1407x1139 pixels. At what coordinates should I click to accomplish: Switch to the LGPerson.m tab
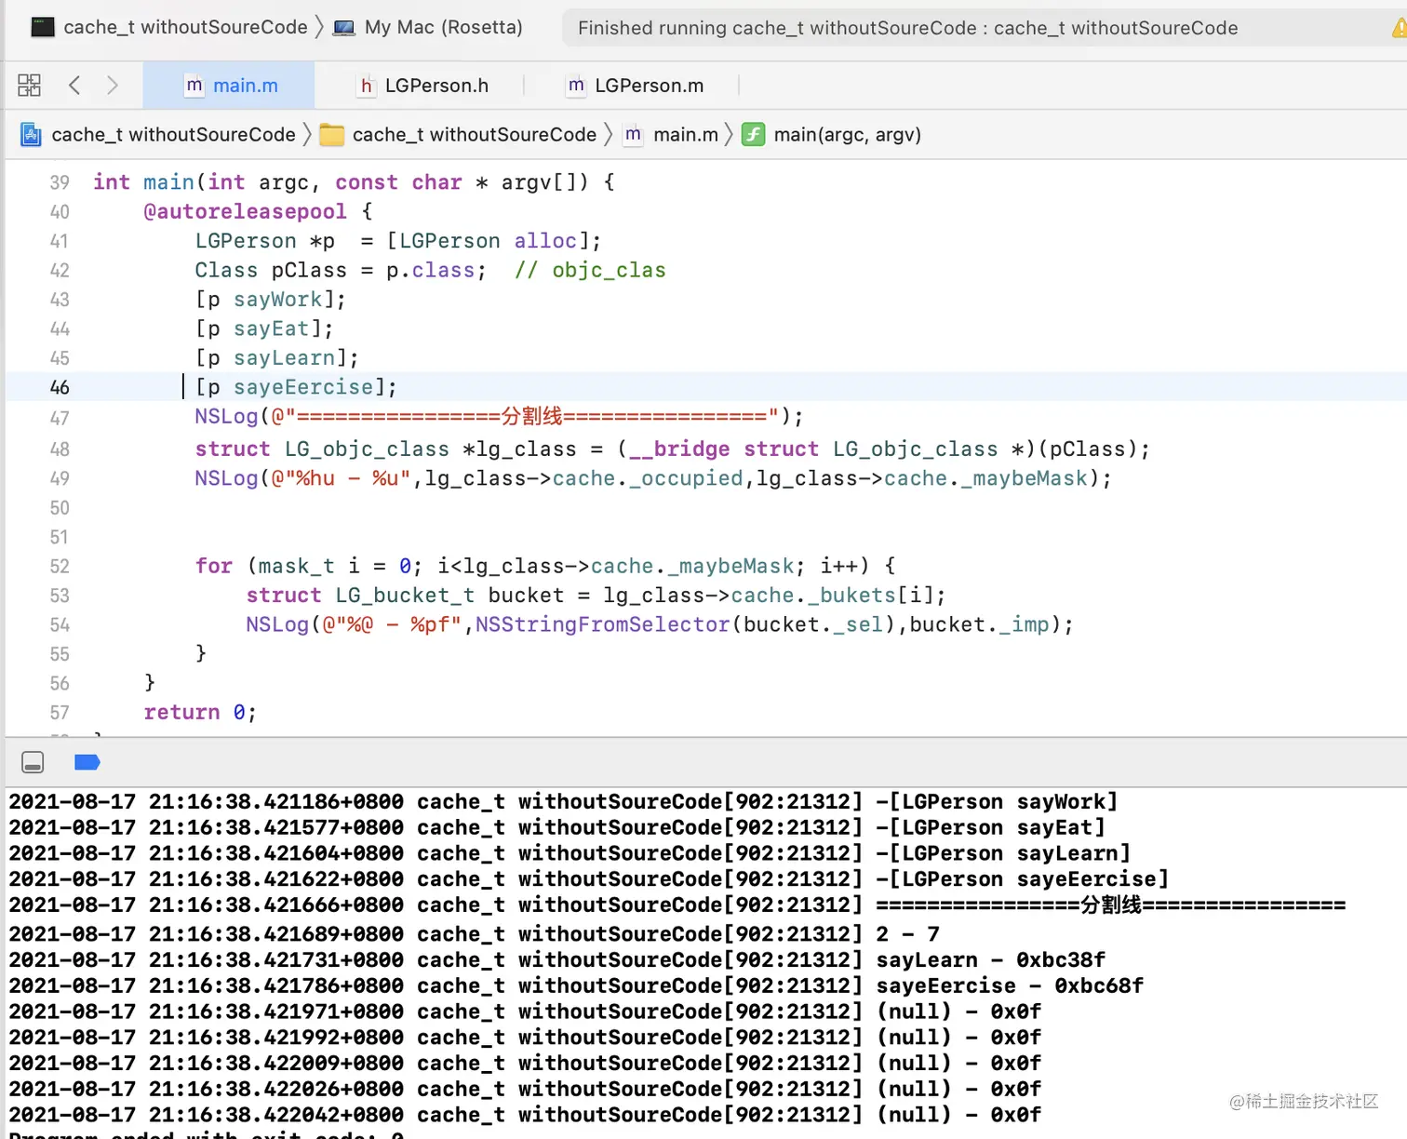(636, 86)
